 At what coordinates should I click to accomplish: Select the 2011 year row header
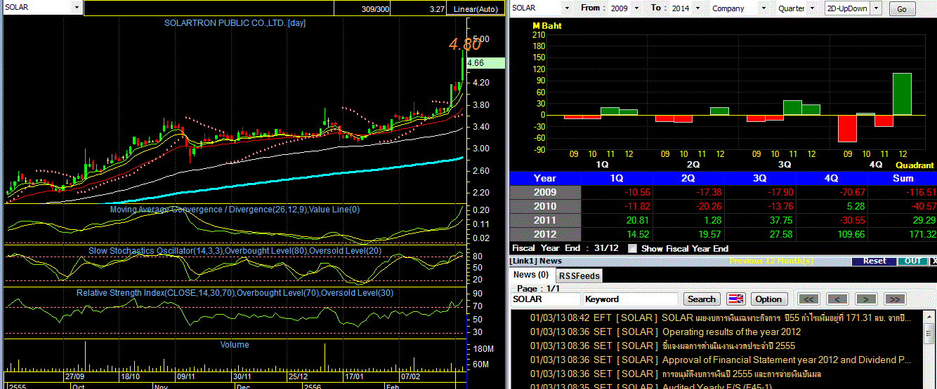(545, 220)
